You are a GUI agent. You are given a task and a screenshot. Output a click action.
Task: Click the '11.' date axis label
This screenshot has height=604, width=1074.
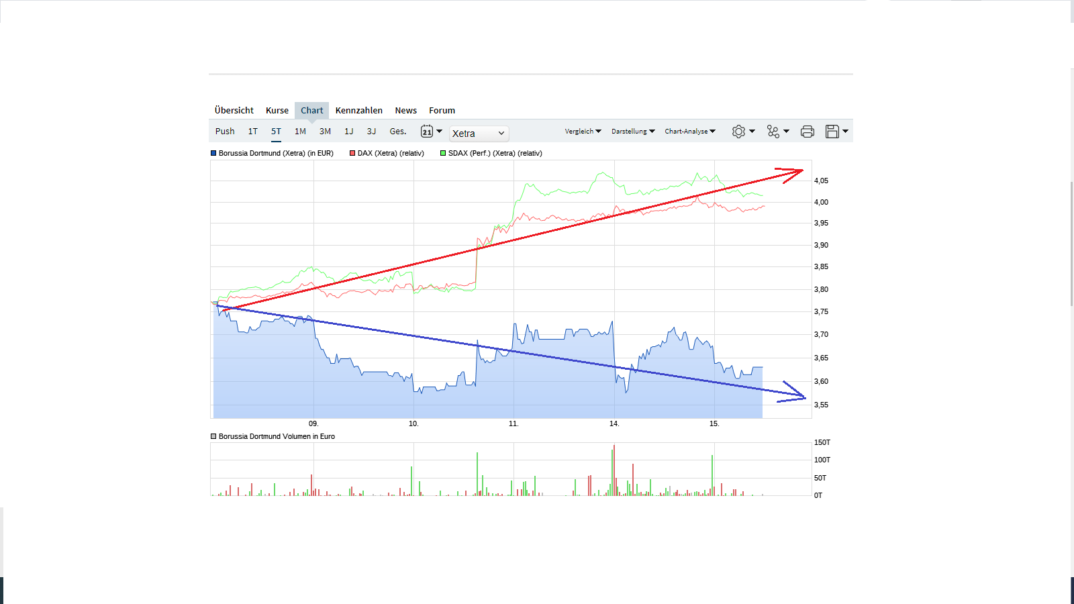[514, 423]
